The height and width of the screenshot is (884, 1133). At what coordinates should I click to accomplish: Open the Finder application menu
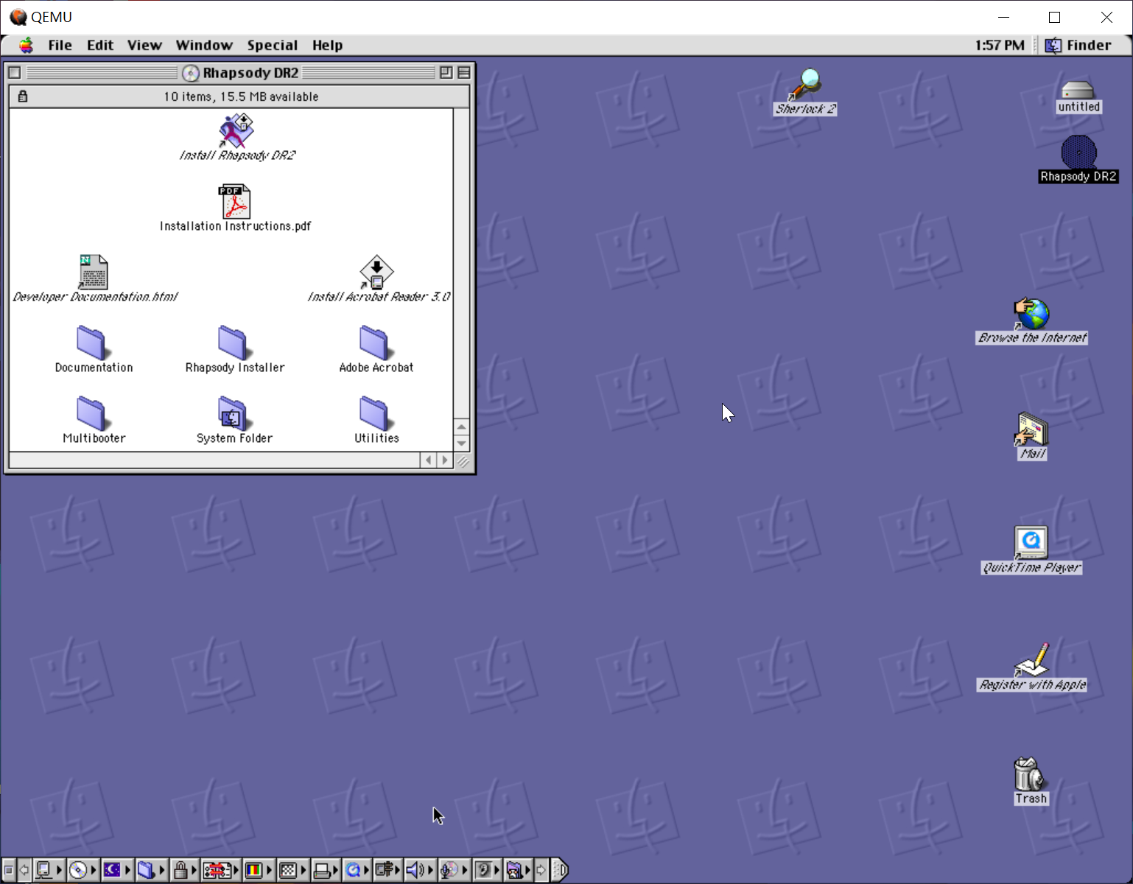click(x=1078, y=45)
